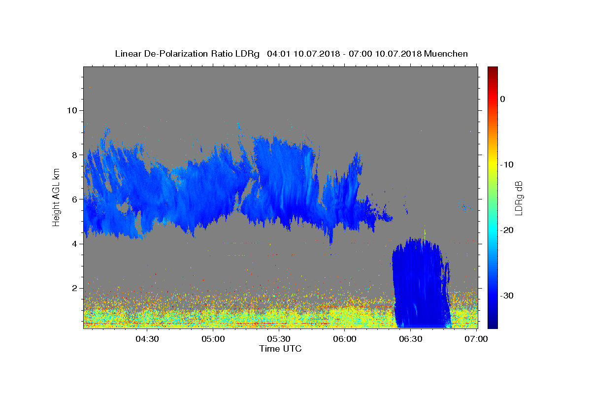The width and height of the screenshot is (591, 394).
Task: Click the 06:00 time tick label
Action: tap(345, 339)
